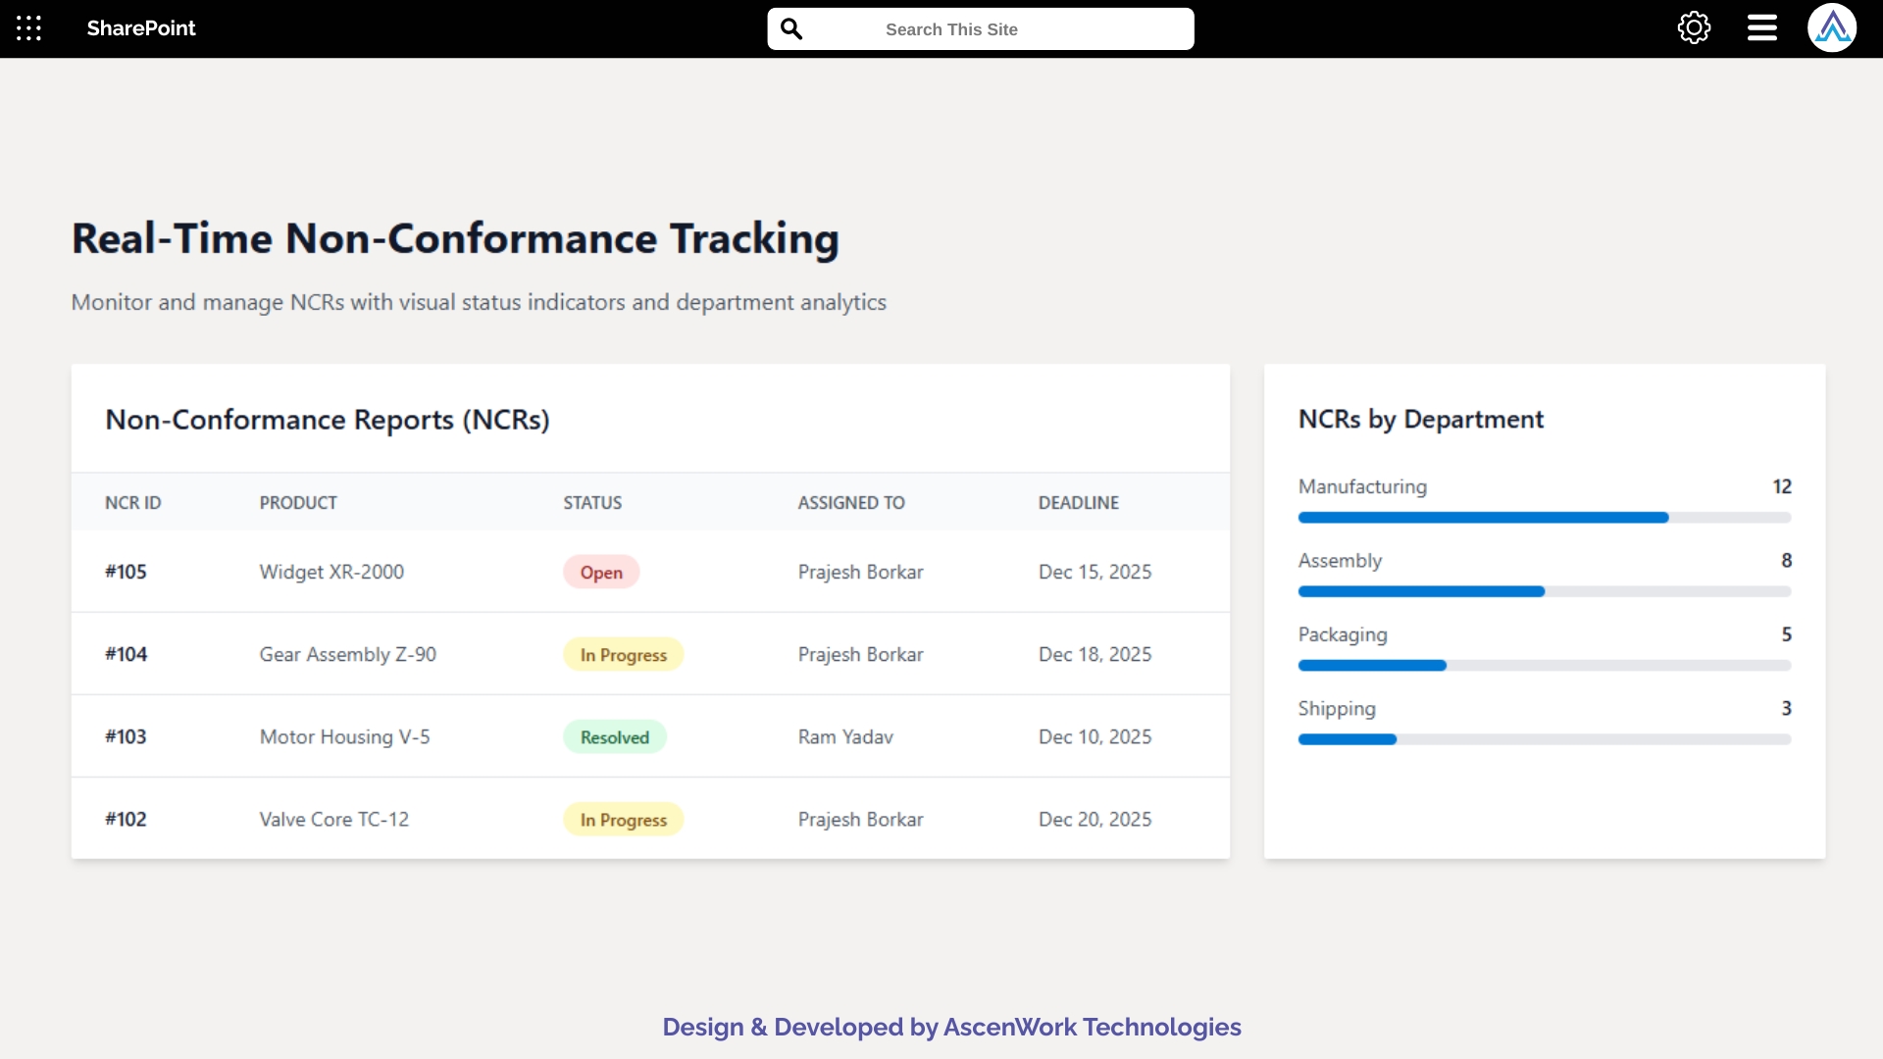This screenshot has width=1883, height=1059.
Task: Sort by the STATUS column header
Action: (x=591, y=502)
